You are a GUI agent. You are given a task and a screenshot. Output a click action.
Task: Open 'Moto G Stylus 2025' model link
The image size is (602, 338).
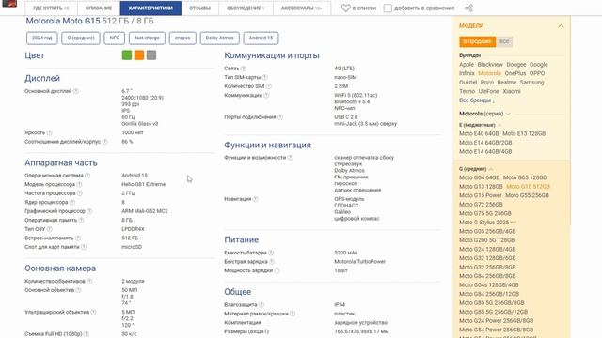[x=483, y=223]
